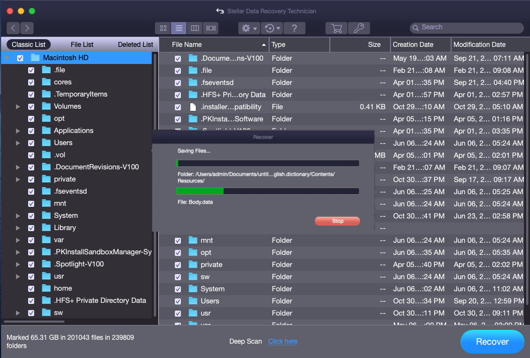Click the Users folder icon in the file list
This screenshot has width=530, height=358.
coord(193,301)
